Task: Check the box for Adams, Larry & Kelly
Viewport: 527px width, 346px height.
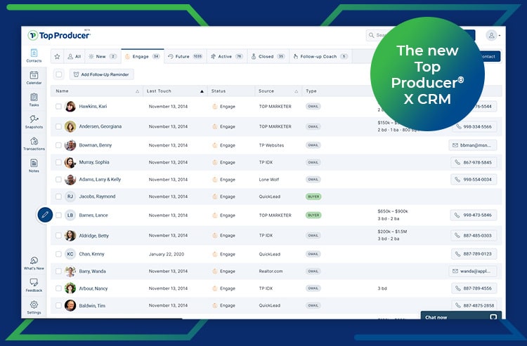Action: [58, 180]
